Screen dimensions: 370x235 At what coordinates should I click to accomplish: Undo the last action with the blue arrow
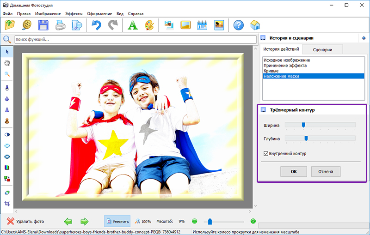coord(96,25)
